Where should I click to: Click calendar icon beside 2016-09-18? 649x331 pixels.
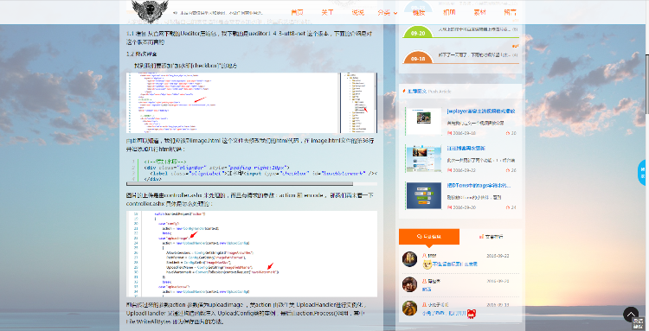click(449, 133)
